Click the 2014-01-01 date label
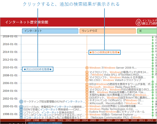Screen dimensions: 157x124 click(10, 52)
